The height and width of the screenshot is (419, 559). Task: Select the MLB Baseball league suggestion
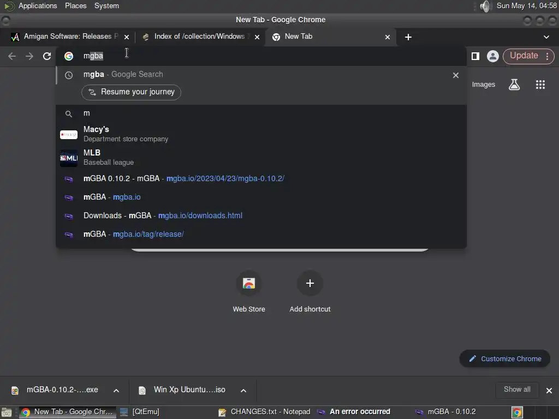[261, 158]
